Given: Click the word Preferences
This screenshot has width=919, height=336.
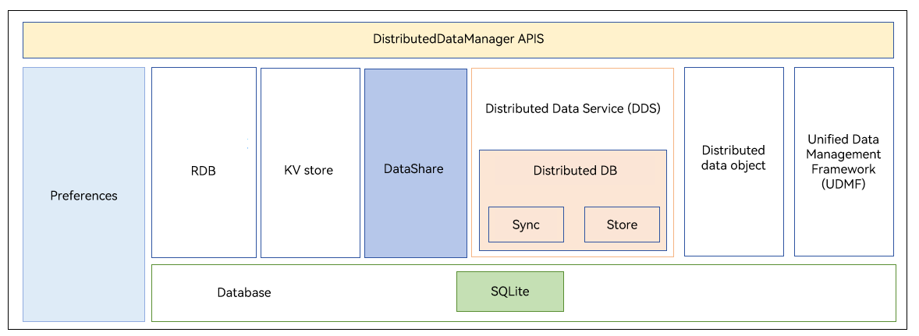Looking at the screenshot, I should 83,196.
